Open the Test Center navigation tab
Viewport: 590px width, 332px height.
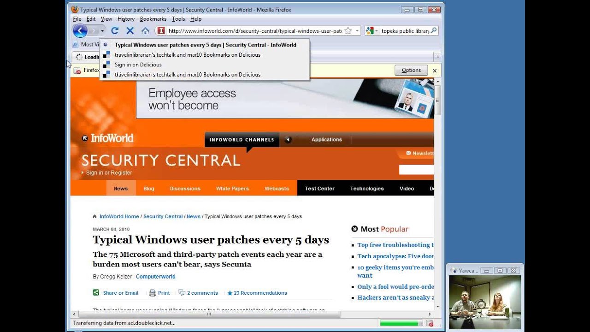pos(319,188)
